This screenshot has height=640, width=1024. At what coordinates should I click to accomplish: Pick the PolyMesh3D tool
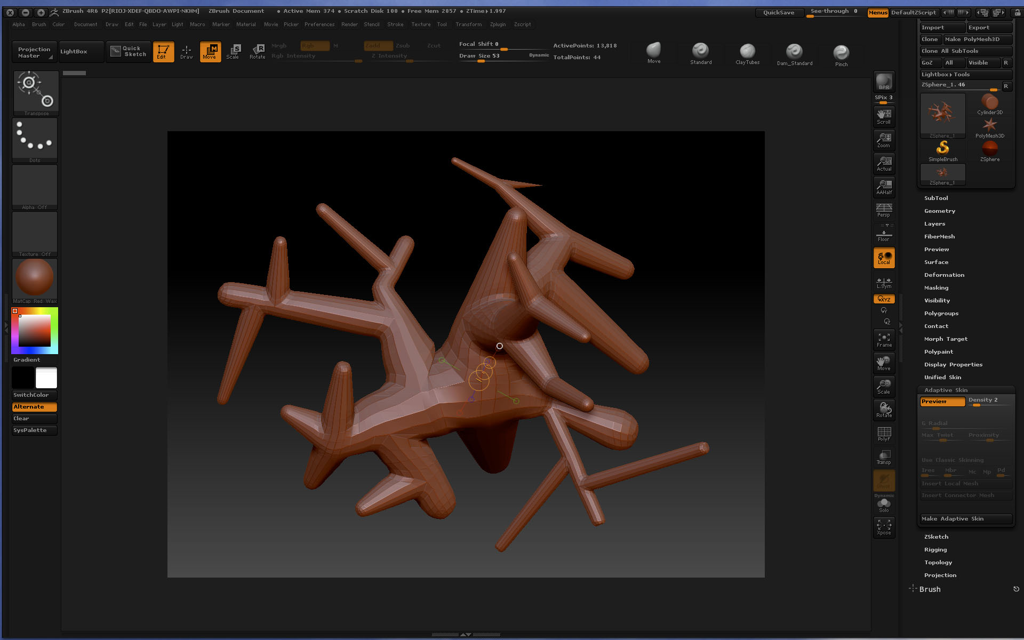[990, 128]
